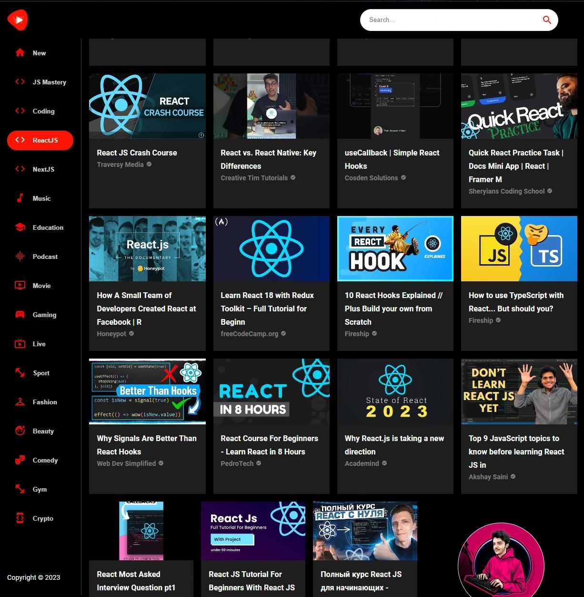The height and width of the screenshot is (597, 584).
Task: Open React in 8 Hours thumbnail
Action: tap(271, 391)
